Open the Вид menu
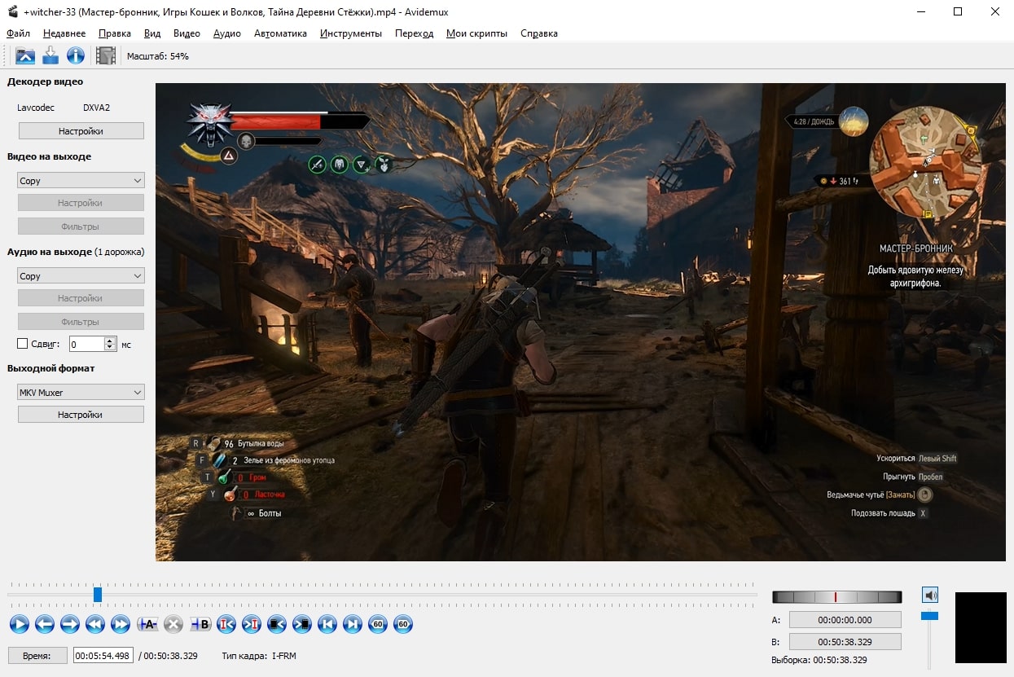The image size is (1014, 677). tap(152, 33)
